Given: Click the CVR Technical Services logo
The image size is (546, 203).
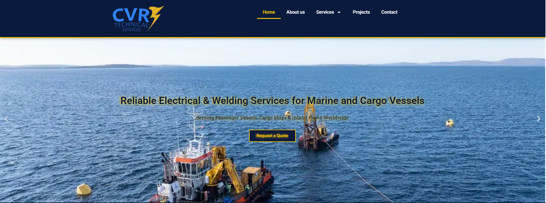Looking at the screenshot, I should [x=138, y=19].
